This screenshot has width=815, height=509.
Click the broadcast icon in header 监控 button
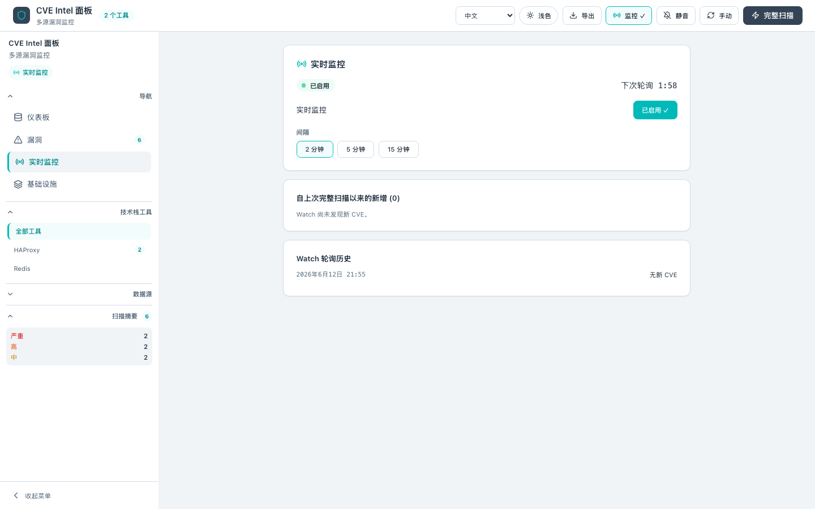click(617, 15)
